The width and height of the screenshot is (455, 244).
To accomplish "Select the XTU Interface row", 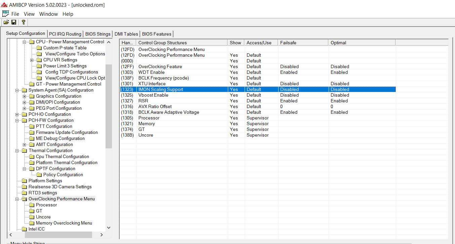I will click(258, 84).
